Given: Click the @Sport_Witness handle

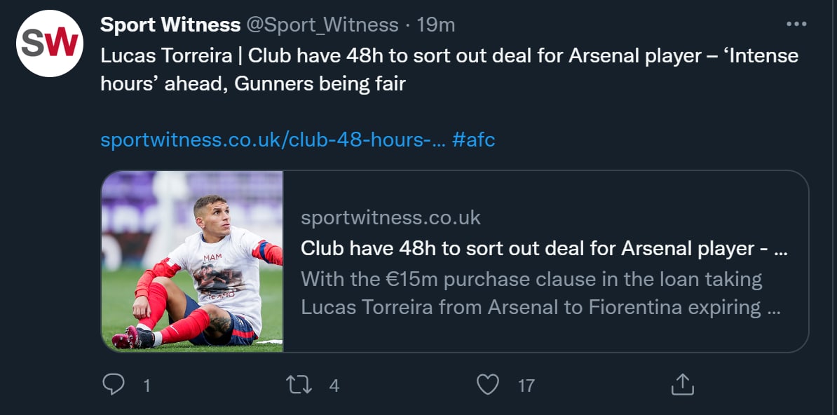Looking at the screenshot, I should [322, 25].
